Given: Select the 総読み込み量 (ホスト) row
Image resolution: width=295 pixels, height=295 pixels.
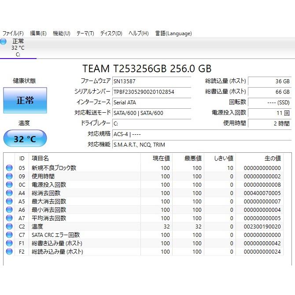Looking at the screenshot, I should pyautogui.click(x=144, y=251).
